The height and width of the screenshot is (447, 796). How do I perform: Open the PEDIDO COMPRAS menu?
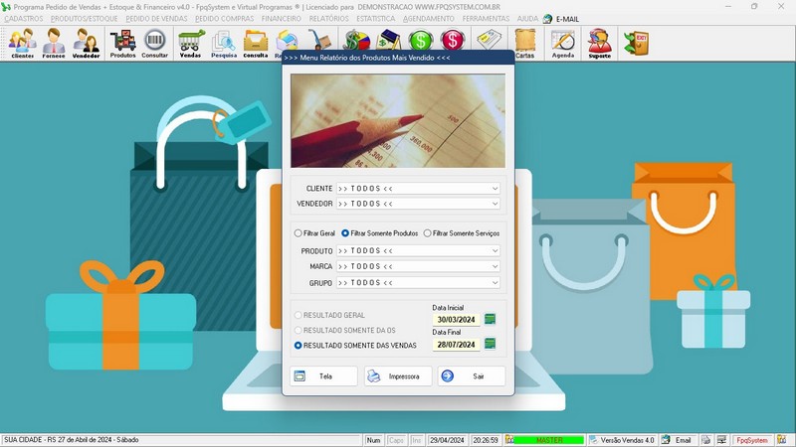(x=225, y=19)
